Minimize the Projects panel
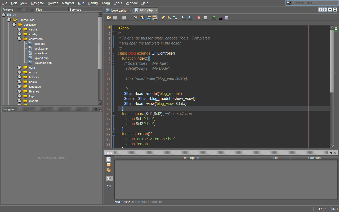The width and height of the screenshot is (339, 212). point(29,9)
